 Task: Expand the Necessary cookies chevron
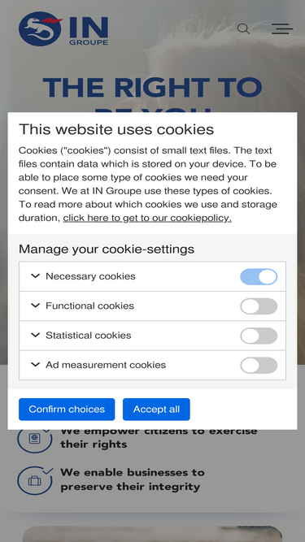[x=35, y=275]
